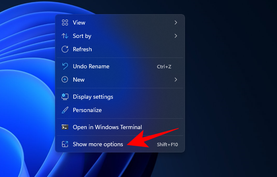Click the Display settings monitor icon
The image size is (277, 177).
[x=65, y=97]
